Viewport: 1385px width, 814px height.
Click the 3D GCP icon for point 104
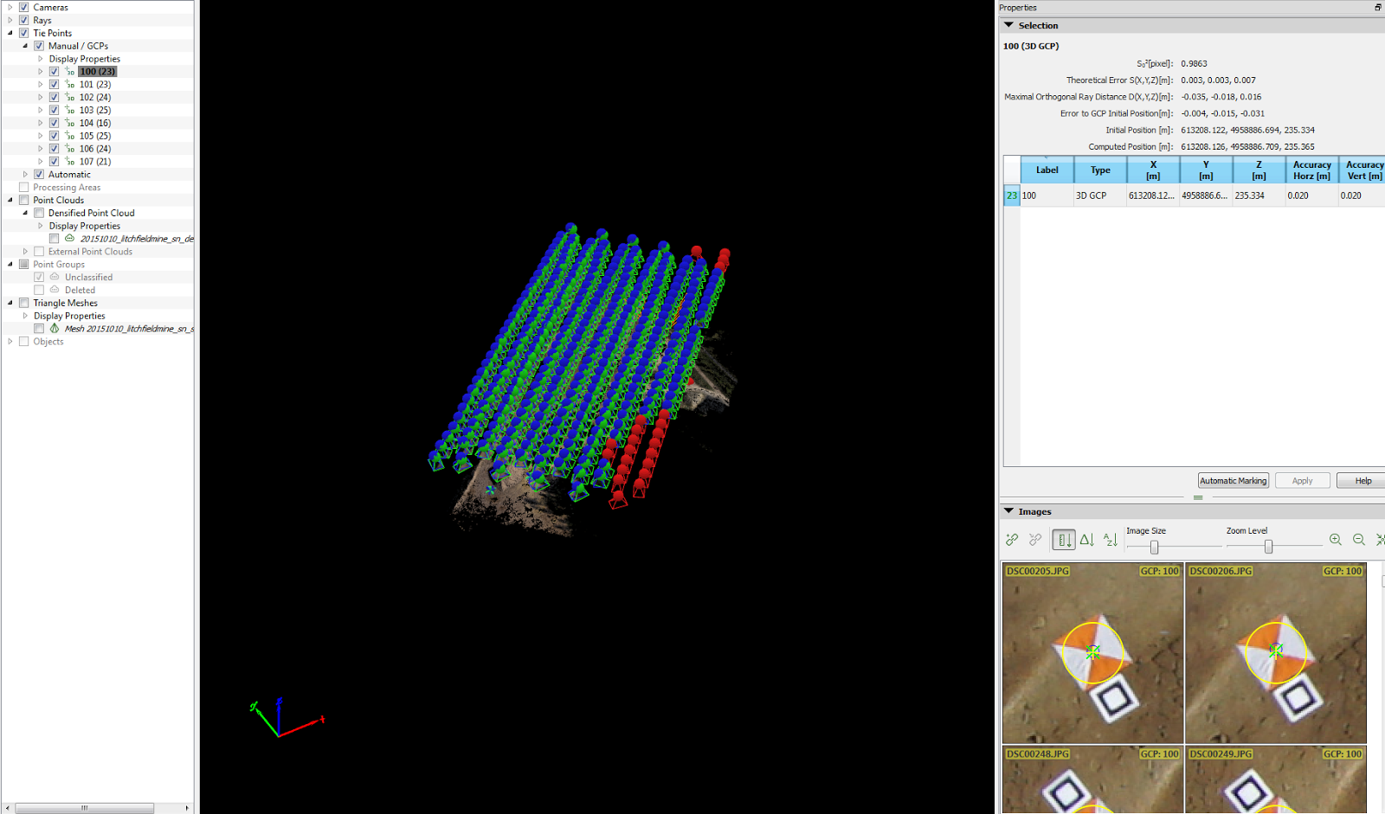tap(69, 123)
